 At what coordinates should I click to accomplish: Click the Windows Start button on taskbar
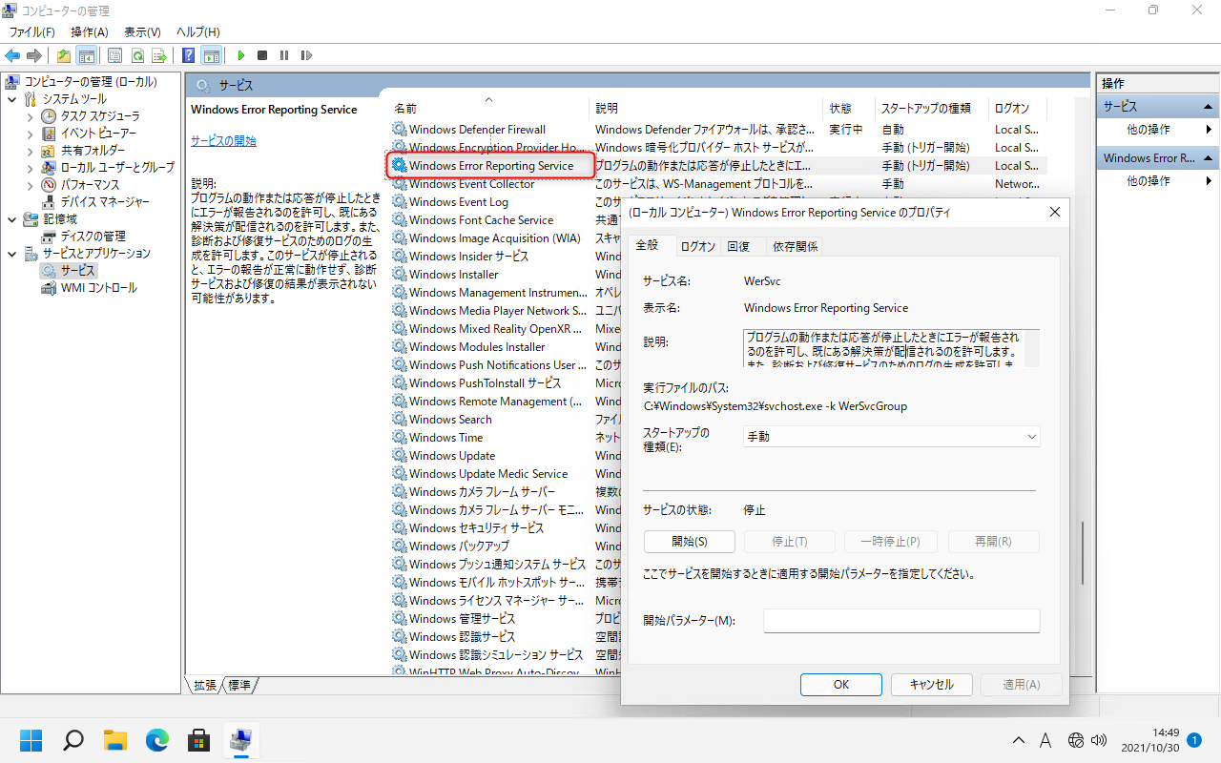(x=31, y=739)
